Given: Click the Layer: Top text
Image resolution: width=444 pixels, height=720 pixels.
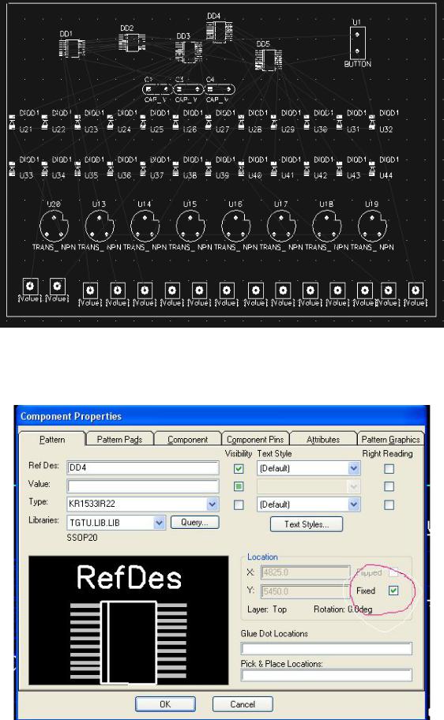Looking at the screenshot, I should (x=267, y=609).
